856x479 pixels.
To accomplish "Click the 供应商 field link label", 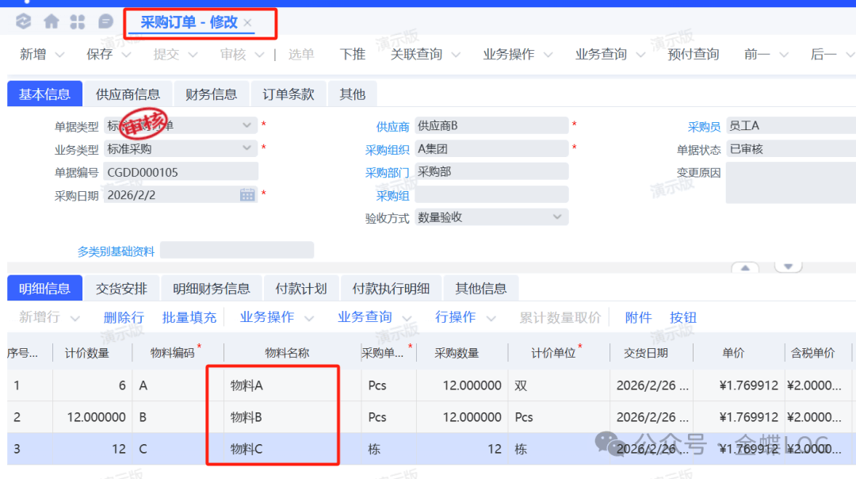I will coord(392,126).
